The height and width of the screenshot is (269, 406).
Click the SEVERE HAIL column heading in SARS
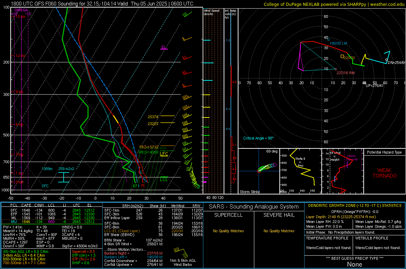[x=279, y=215]
